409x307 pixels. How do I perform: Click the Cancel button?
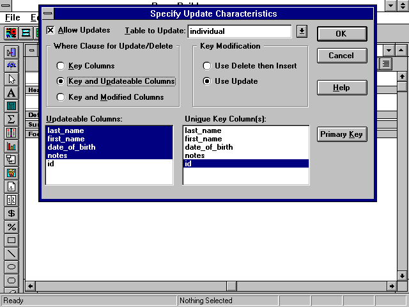pyautogui.click(x=341, y=56)
